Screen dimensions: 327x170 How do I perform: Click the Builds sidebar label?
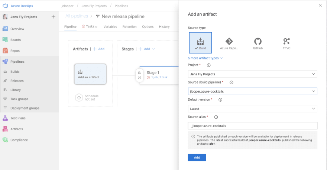pyautogui.click(x=15, y=72)
